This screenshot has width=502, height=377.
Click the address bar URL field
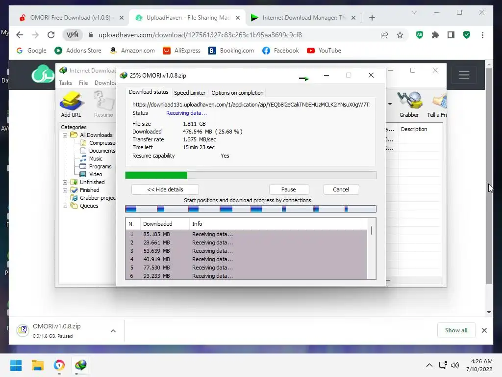point(200,35)
